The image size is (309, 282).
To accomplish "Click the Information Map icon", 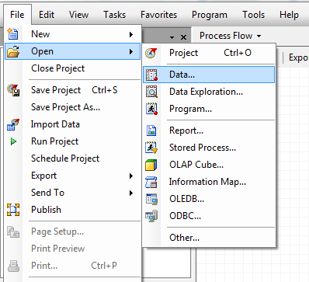I will click(151, 182).
